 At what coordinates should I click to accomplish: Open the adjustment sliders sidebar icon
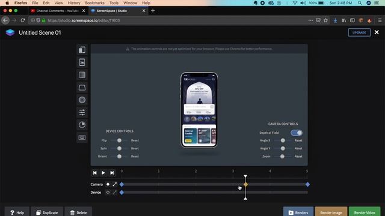[x=82, y=112]
